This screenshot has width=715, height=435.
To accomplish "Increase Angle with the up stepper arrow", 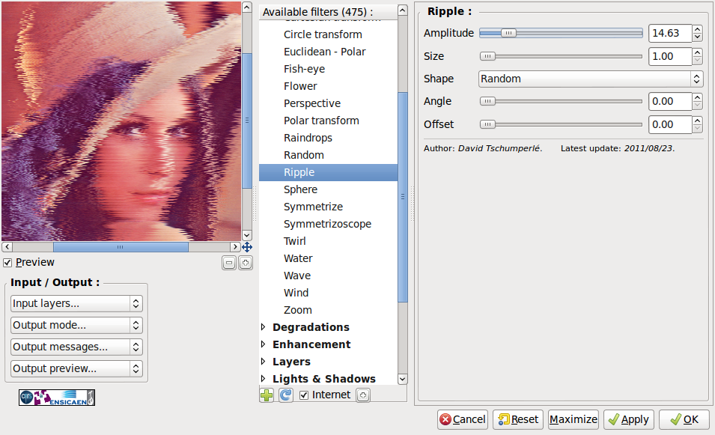I will [697, 97].
